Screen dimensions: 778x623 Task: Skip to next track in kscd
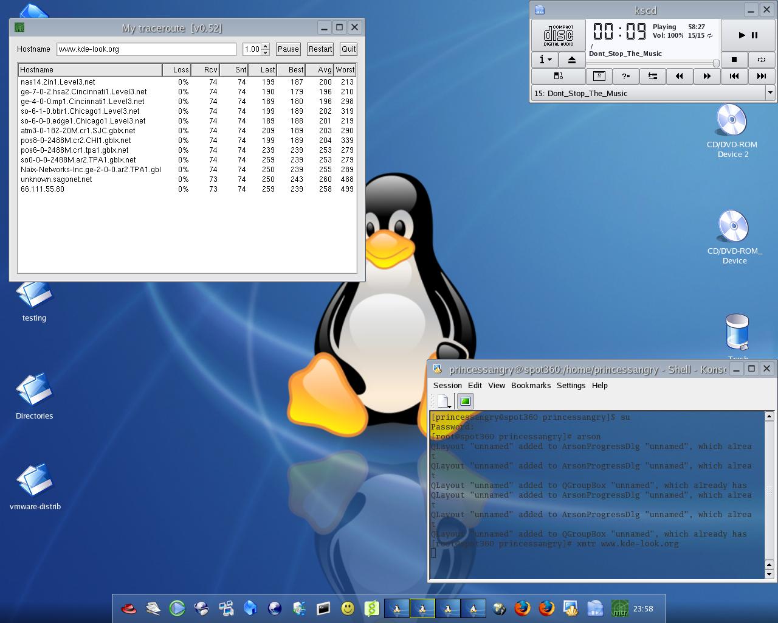click(x=761, y=76)
